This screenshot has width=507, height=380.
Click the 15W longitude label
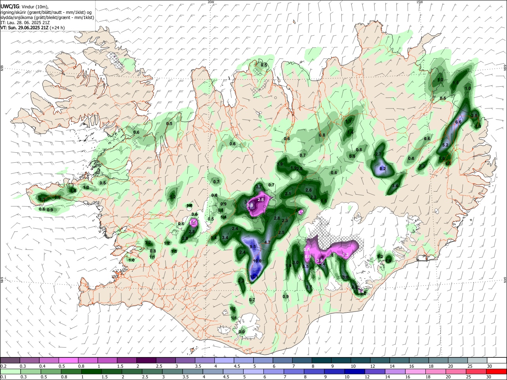pyautogui.click(x=419, y=2)
